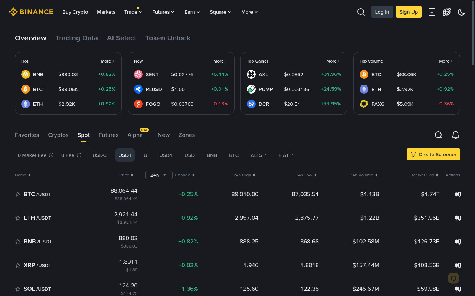Open XRP/USDT trade chart action icon
This screenshot has width=475, height=296.
458,265
